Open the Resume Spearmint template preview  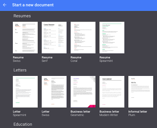point(112,38)
